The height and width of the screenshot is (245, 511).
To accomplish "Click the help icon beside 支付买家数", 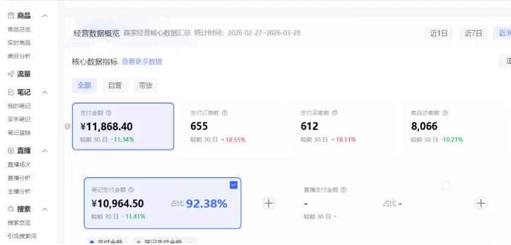I will coord(334,113).
